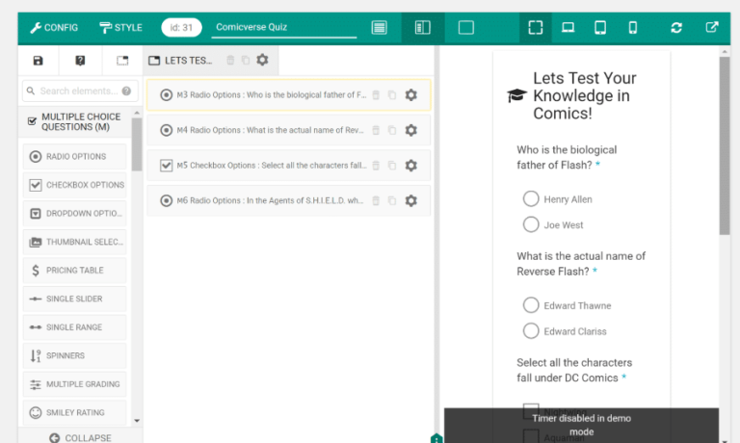The image size is (740, 443).
Task: Collapse the elements sidebar
Action: click(x=80, y=437)
